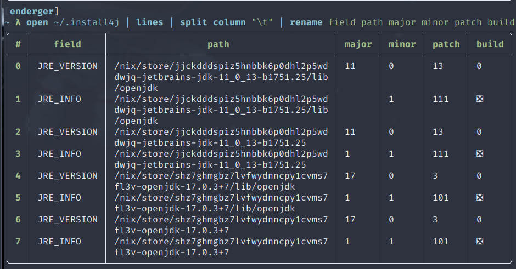Screen dimensions: 516x269
Task: Click minor value 0 in row 4
Action: pyautogui.click(x=391, y=176)
